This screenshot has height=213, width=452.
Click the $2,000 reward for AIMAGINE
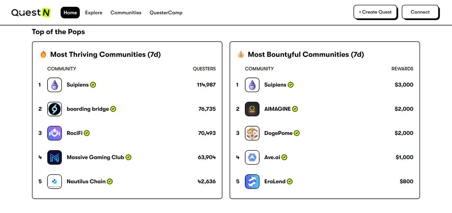pyautogui.click(x=404, y=109)
